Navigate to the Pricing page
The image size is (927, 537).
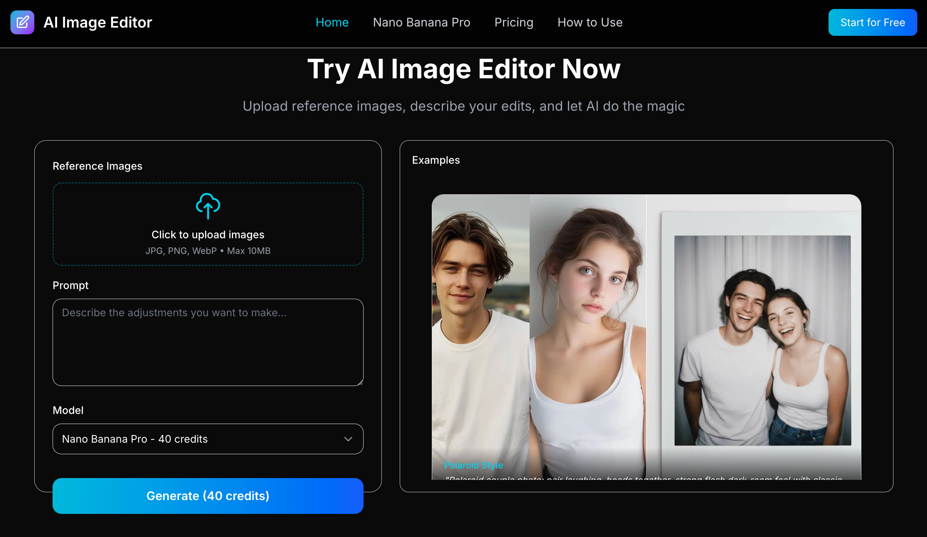point(513,22)
